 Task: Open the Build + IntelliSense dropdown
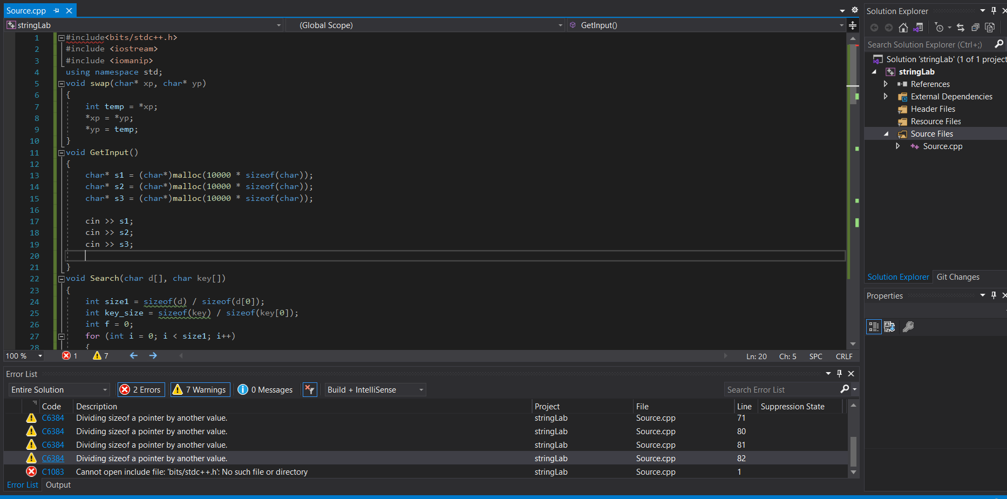[x=375, y=390]
